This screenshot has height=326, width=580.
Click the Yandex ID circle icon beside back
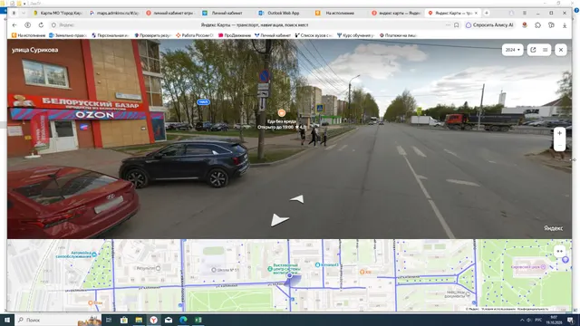point(28,25)
